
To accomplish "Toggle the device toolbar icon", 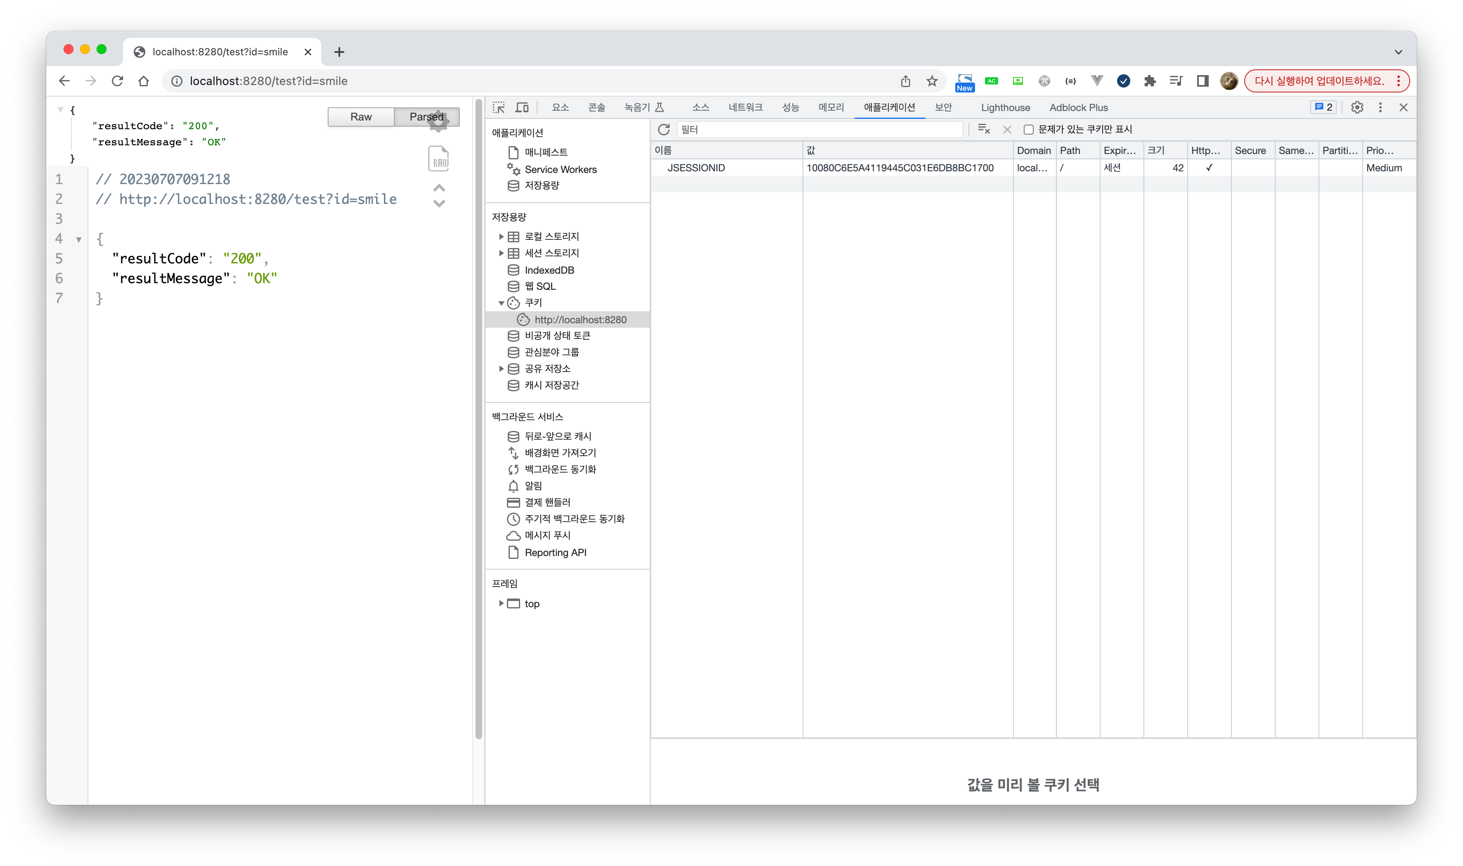I will point(522,107).
